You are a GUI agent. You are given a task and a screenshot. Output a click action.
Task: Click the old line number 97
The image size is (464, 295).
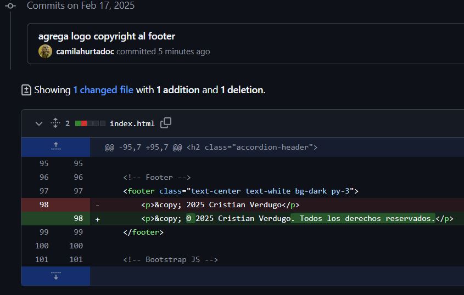tap(44, 191)
